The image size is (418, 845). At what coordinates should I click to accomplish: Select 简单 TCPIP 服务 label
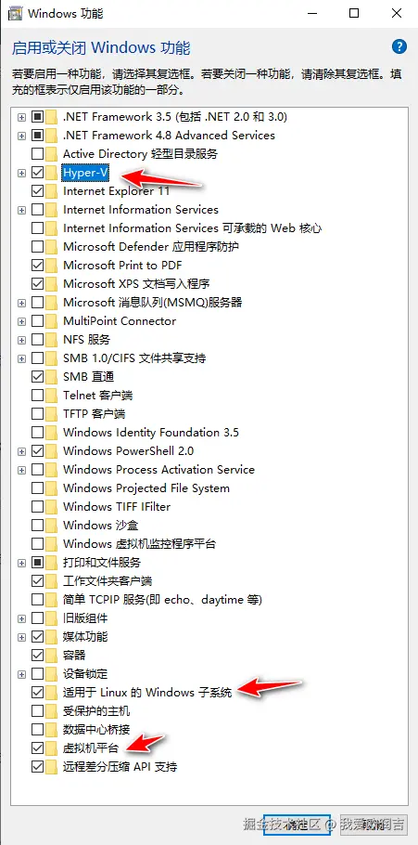[162, 599]
